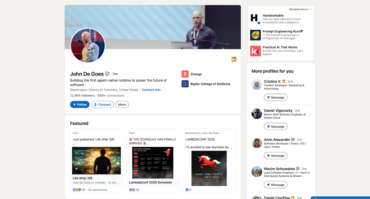
Task: Message Cristina V.
Action: 275,98
